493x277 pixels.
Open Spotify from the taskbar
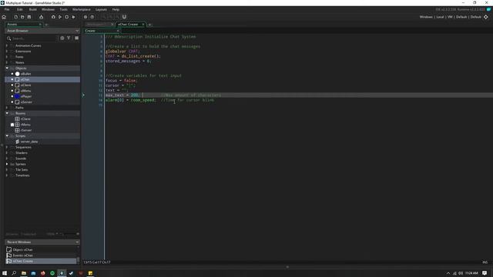click(52, 273)
